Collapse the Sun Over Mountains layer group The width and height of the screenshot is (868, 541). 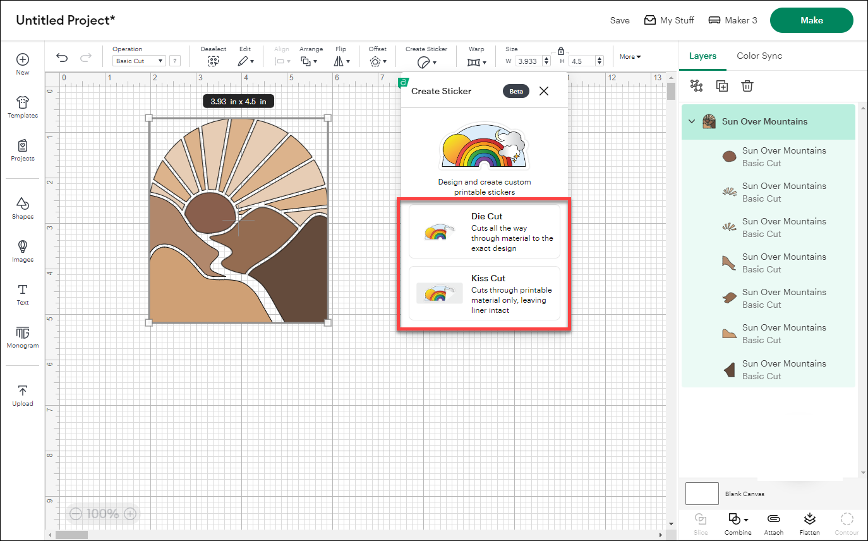point(691,121)
